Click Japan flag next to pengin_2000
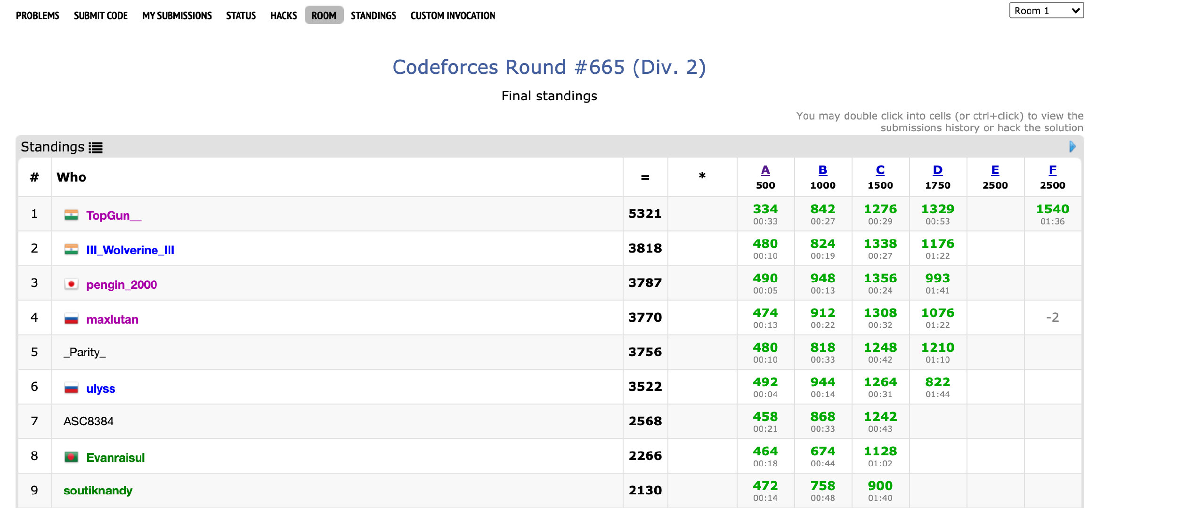 (71, 284)
